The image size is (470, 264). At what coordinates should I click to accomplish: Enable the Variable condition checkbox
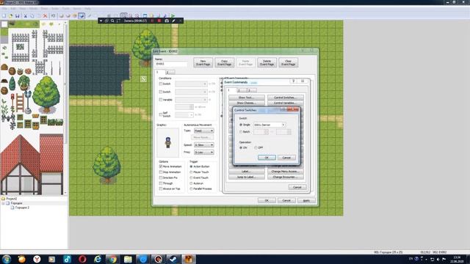pos(161,100)
